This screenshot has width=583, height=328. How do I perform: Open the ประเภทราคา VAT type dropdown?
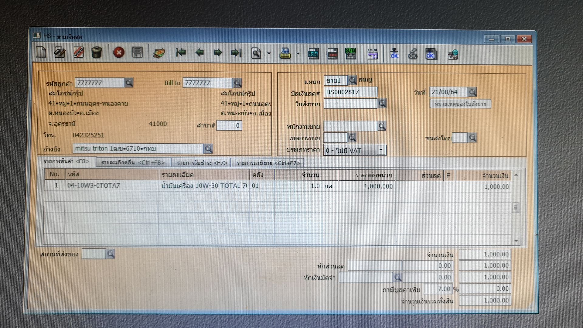click(x=381, y=150)
